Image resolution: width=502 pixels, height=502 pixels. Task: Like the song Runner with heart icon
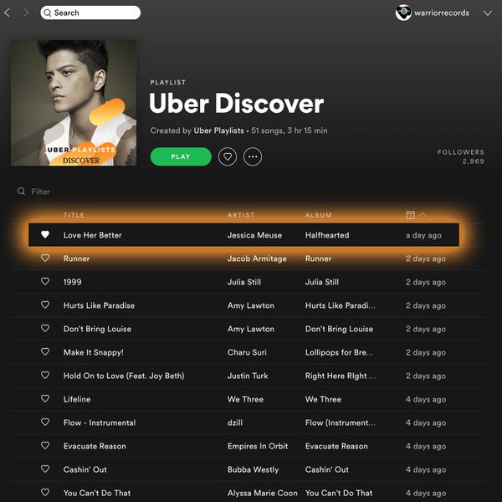[45, 259]
